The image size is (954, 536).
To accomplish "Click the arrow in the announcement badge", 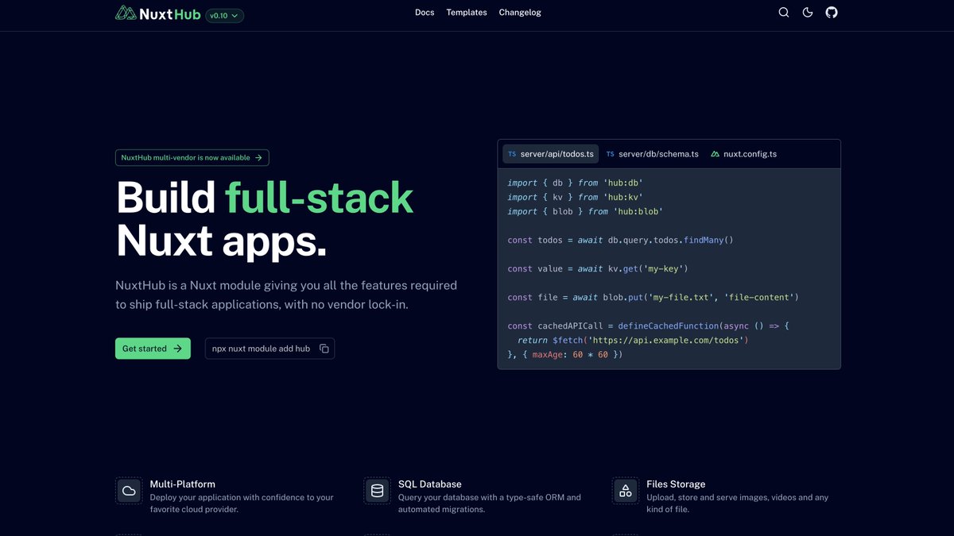I will [258, 158].
